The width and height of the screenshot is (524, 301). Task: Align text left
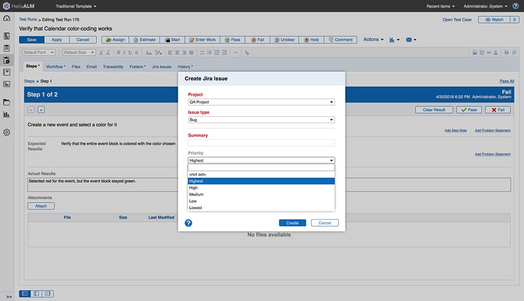(x=170, y=53)
